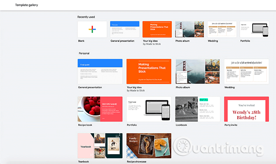276x164 pixels.
Task: Click General presentation label in Recently used
Action: (122, 41)
